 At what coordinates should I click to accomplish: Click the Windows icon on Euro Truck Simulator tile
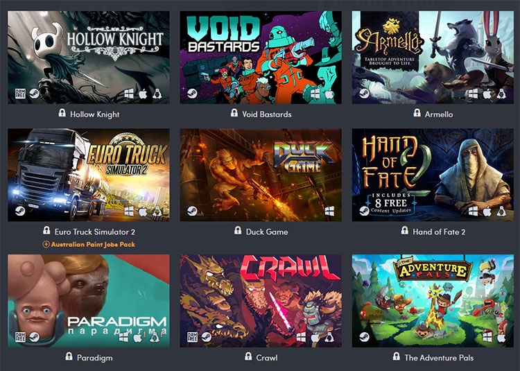point(129,211)
